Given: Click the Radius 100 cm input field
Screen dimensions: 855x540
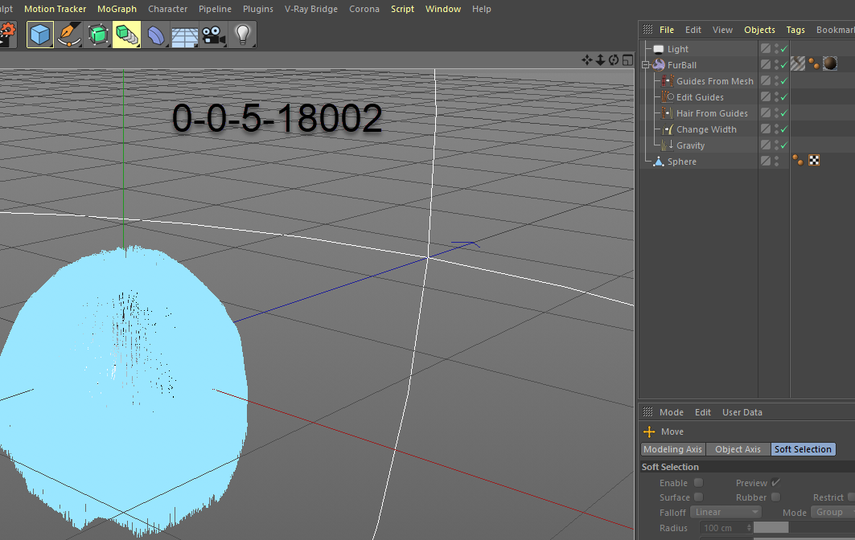Looking at the screenshot, I should [x=724, y=528].
